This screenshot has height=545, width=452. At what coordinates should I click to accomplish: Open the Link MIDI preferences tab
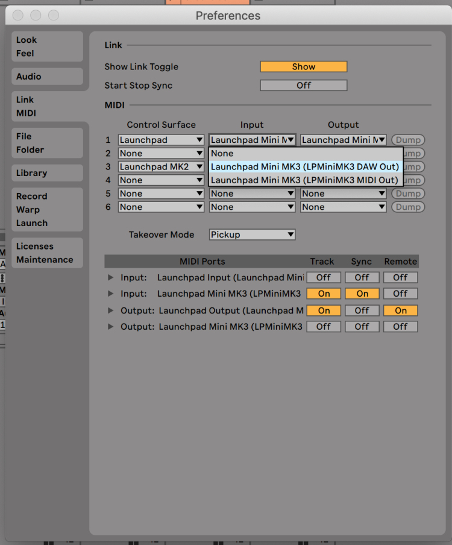pos(47,106)
